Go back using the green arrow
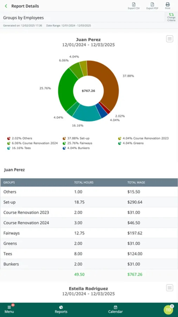178x317 pixels. click(6, 6)
